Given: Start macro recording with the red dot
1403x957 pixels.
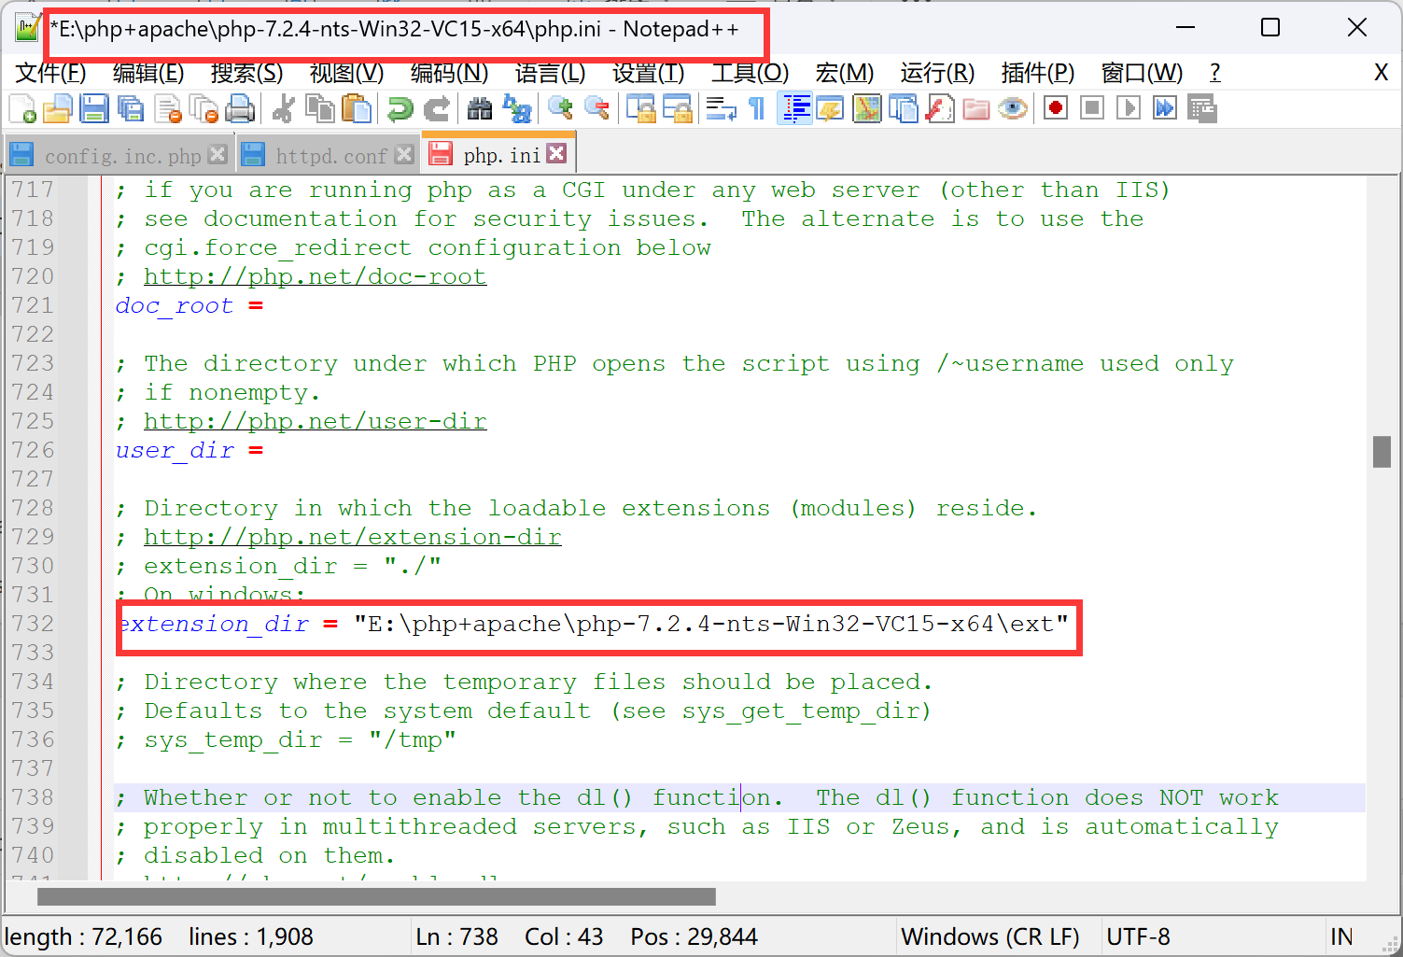Looking at the screenshot, I should click(x=1056, y=109).
